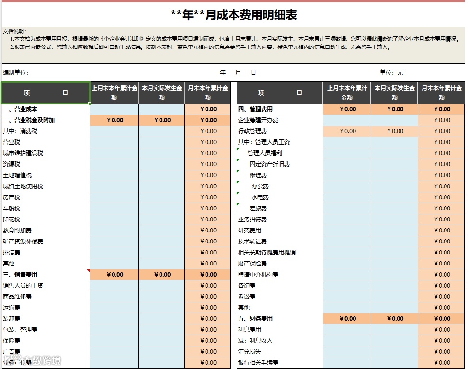Select the '广告费' cell
Viewport: 469px width, 369px height.
(x=46, y=352)
